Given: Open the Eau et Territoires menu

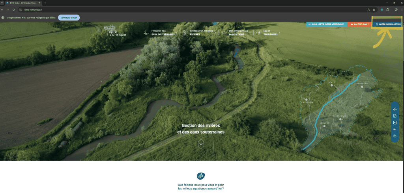Looking at the screenshot, I should (279, 33).
